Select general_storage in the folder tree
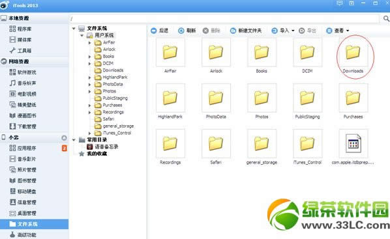 (x=114, y=126)
